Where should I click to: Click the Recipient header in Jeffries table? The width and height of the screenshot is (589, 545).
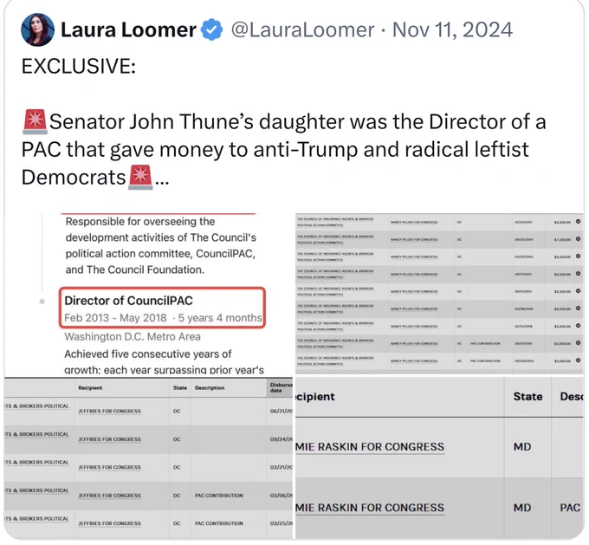point(90,387)
